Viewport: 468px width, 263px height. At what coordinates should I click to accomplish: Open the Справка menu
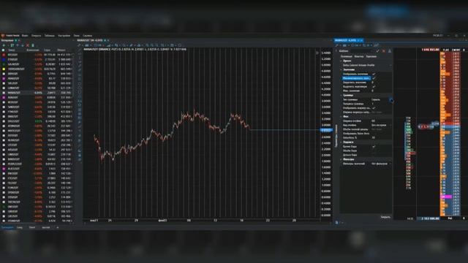88,36
